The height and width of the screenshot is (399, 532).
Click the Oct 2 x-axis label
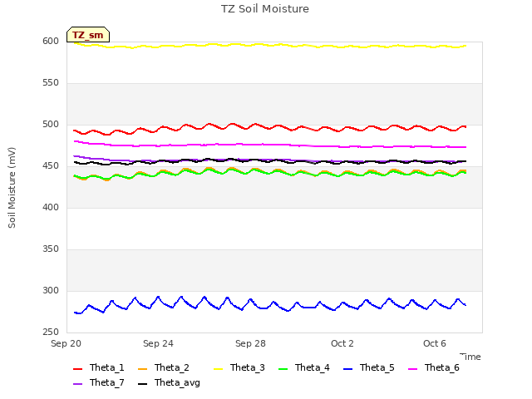(342, 343)
